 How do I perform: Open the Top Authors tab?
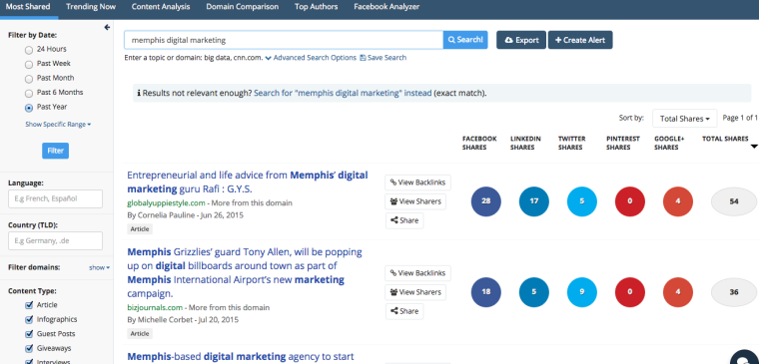click(x=317, y=7)
